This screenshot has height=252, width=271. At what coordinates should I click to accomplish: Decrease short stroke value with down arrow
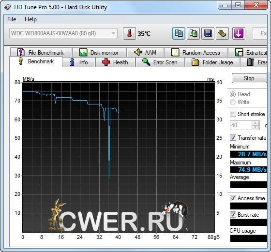tap(256, 127)
